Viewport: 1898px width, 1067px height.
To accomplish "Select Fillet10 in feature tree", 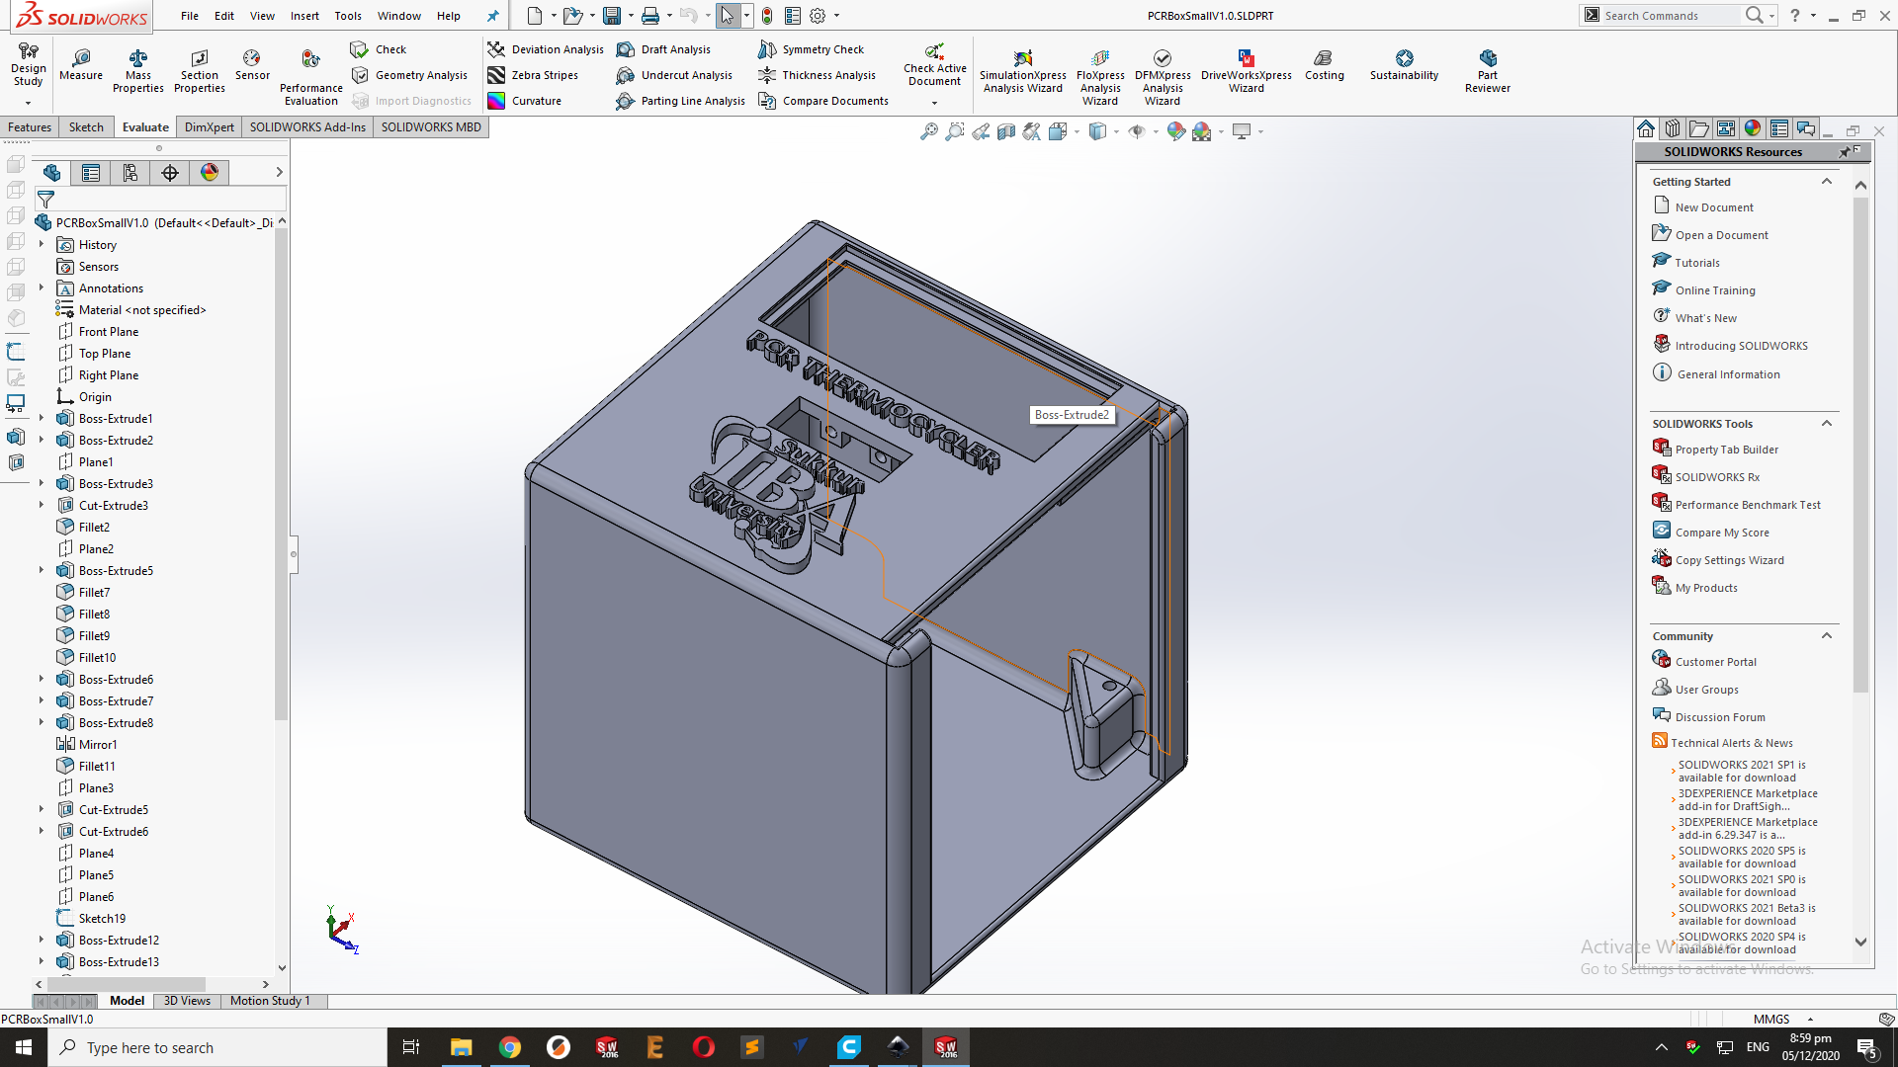I will pyautogui.click(x=97, y=658).
